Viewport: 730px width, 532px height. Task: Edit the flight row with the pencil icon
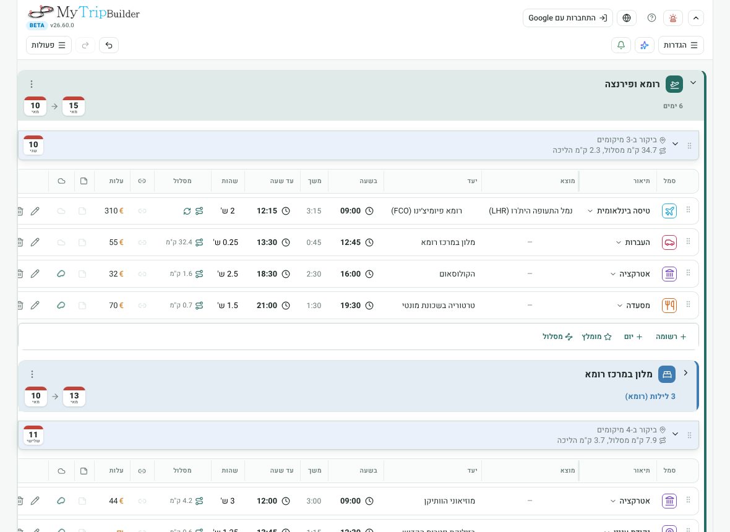pos(35,212)
